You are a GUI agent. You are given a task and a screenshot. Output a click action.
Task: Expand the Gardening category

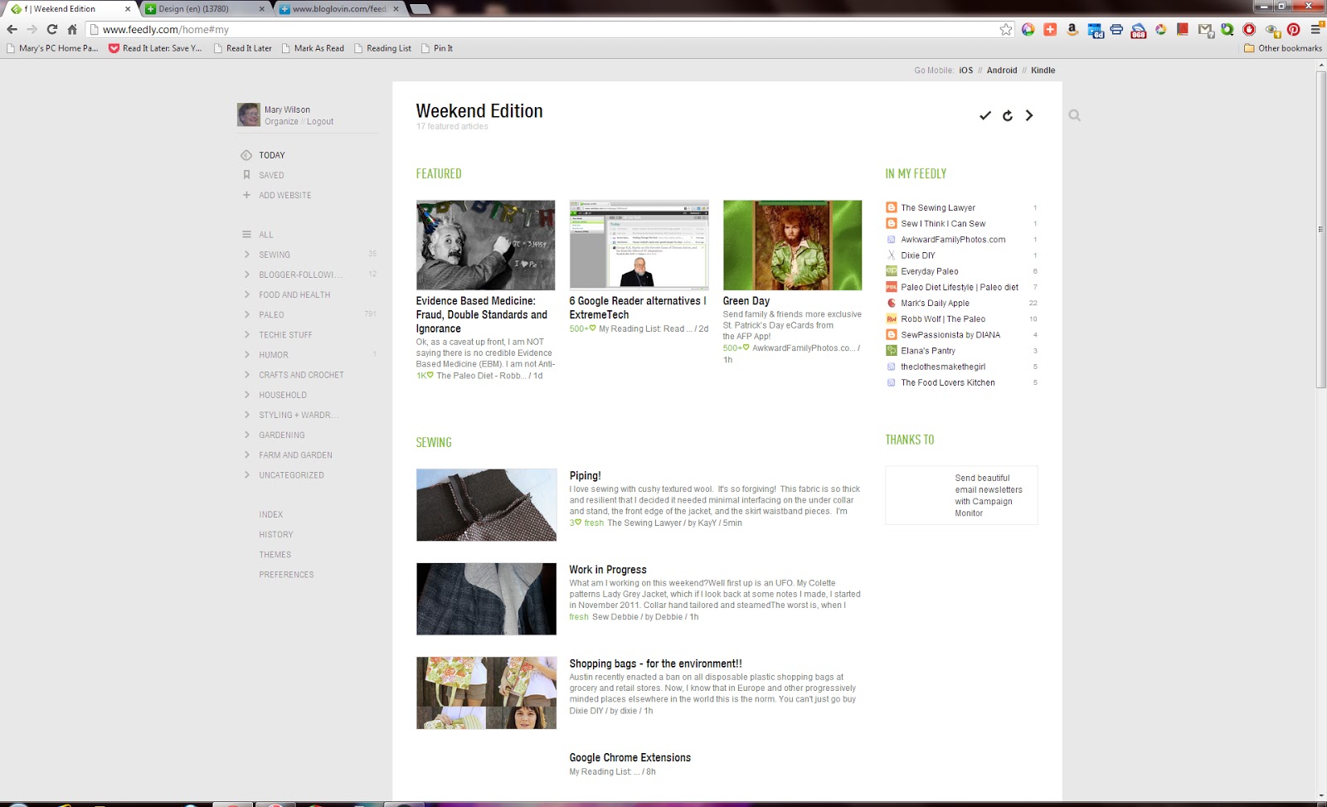(x=246, y=435)
